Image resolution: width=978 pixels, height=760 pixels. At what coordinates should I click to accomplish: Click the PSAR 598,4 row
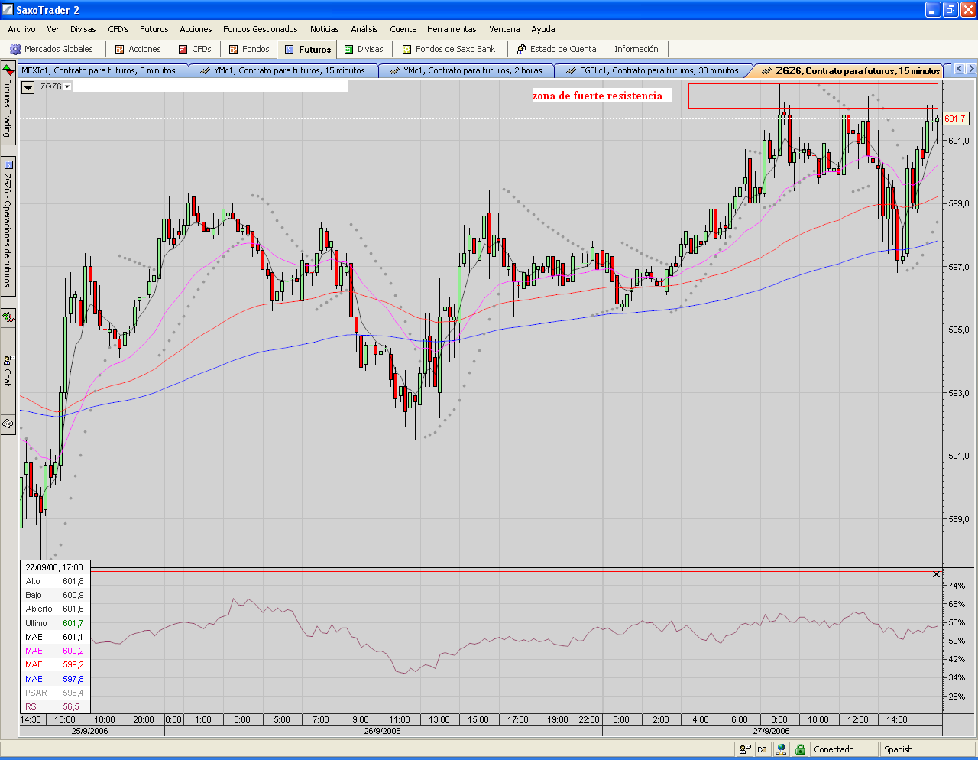point(55,693)
